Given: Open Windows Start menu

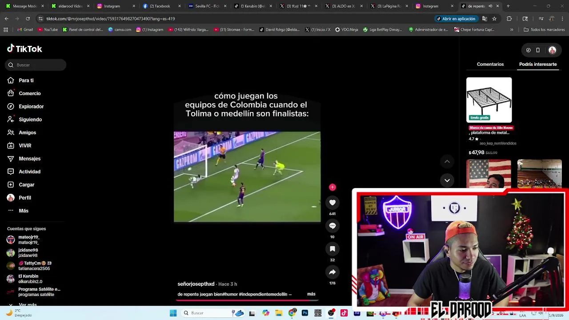Looking at the screenshot, I should 173,313.
